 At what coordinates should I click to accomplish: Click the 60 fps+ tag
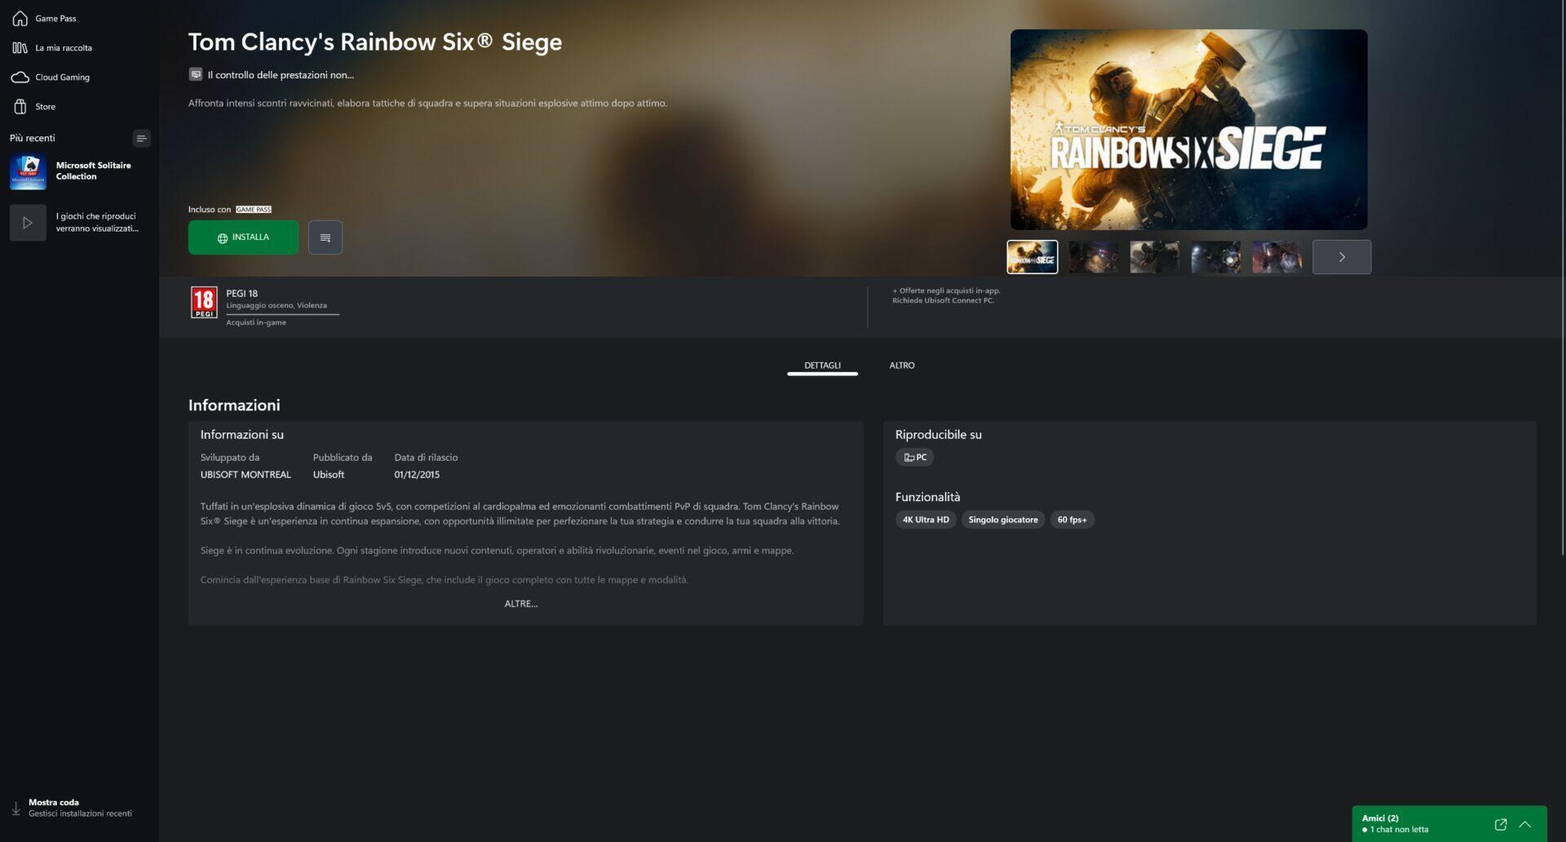pyautogui.click(x=1072, y=520)
